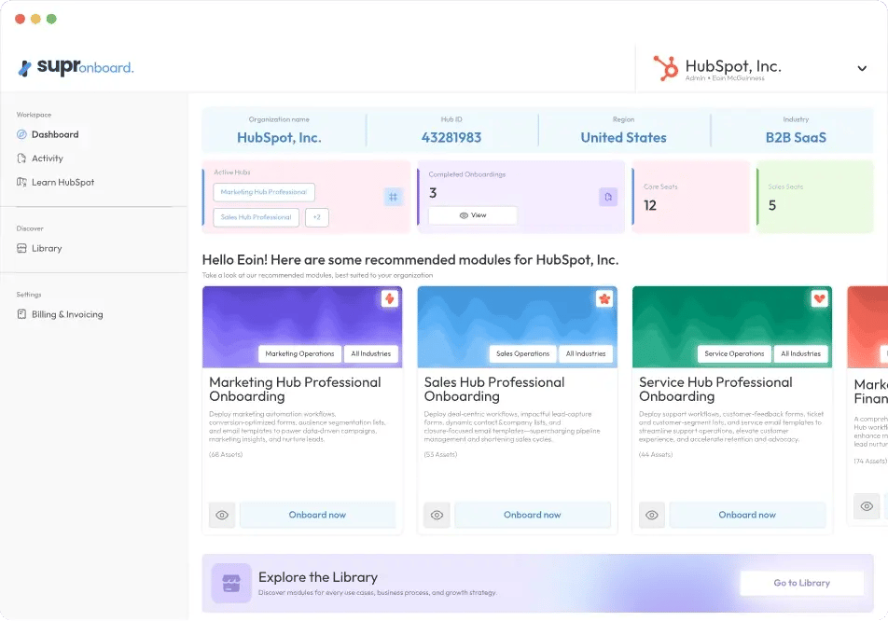Open Service Hub Professional Onboarding card thumbnail
Screen dimensions: 888x621
[732, 326]
